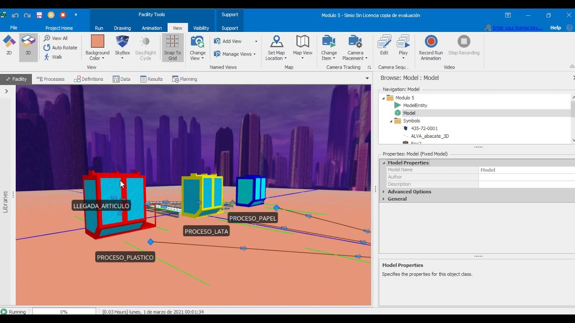The height and width of the screenshot is (323, 575).
Task: Open the Visibility ribbon tab
Action: pos(201,28)
